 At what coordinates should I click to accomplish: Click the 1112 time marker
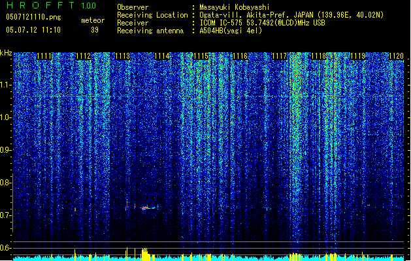(x=84, y=56)
